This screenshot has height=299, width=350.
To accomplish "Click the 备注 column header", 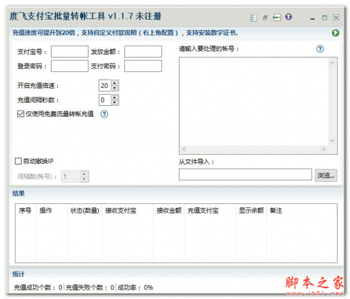I will coord(276,210).
